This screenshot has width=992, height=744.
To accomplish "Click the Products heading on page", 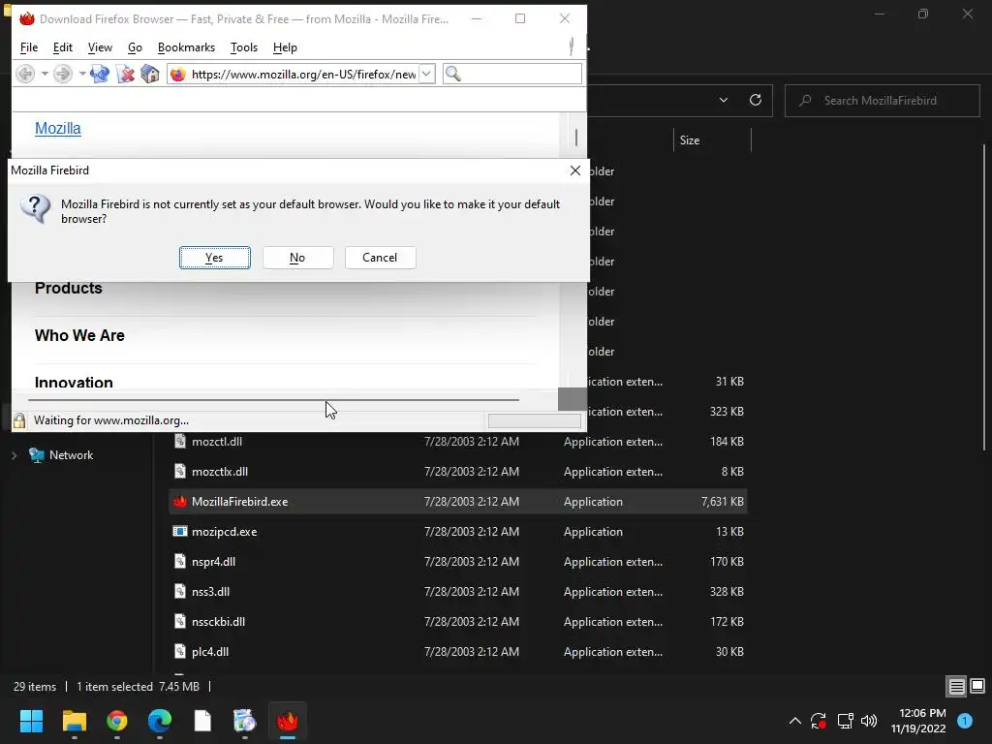I will point(69,288).
